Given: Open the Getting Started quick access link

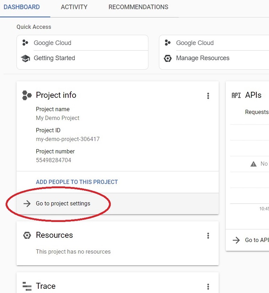Looking at the screenshot, I should 55,58.
